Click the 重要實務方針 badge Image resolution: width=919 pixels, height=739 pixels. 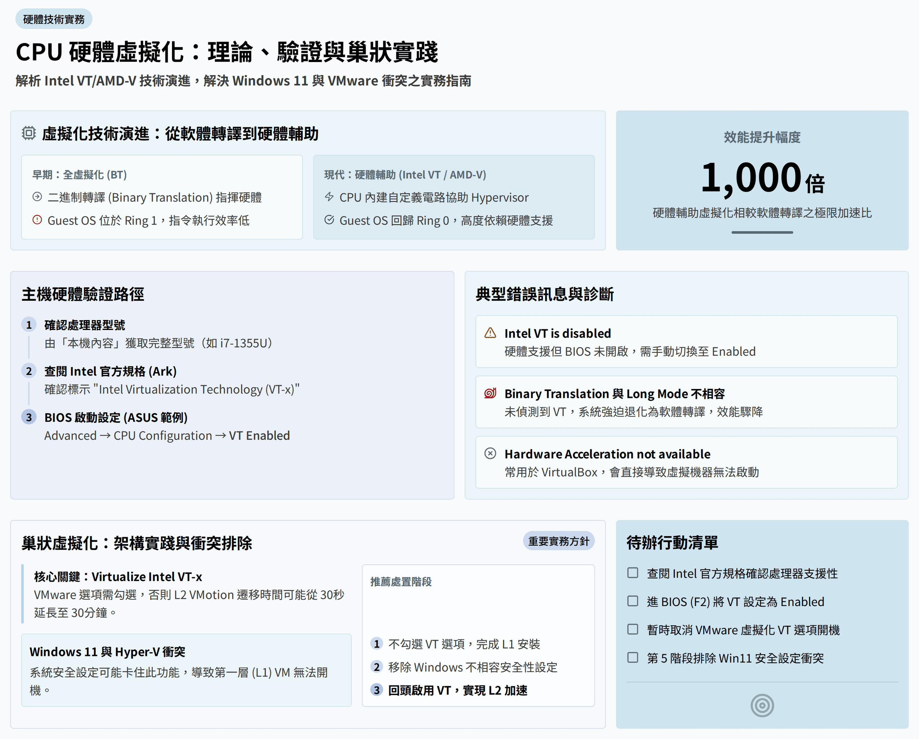[558, 541]
